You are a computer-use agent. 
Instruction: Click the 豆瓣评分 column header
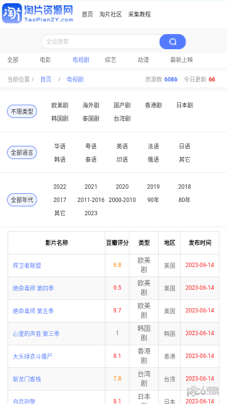click(117, 242)
